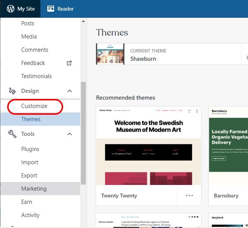Click the Barnsbury theme preview
The image size is (248, 228).
point(228,146)
